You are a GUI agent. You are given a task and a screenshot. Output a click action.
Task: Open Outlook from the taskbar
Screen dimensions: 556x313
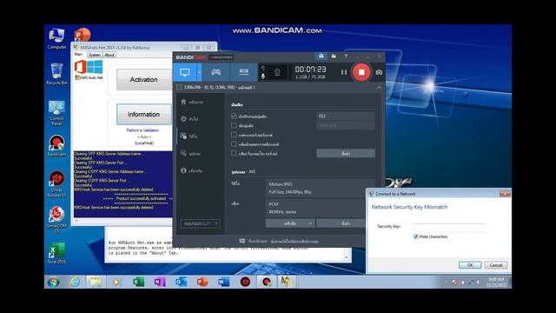(x=182, y=282)
